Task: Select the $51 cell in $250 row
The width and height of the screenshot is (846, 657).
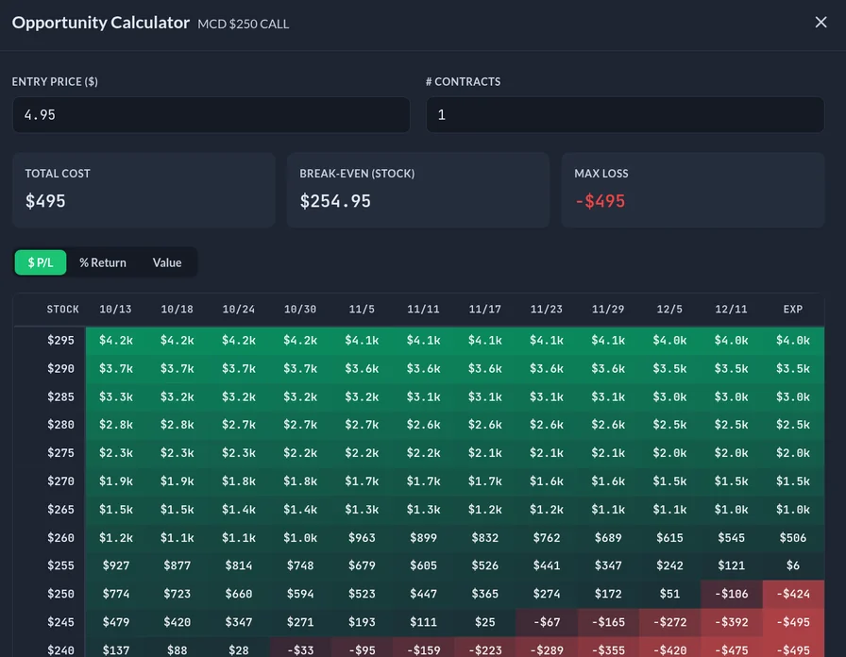Action: pyautogui.click(x=669, y=594)
